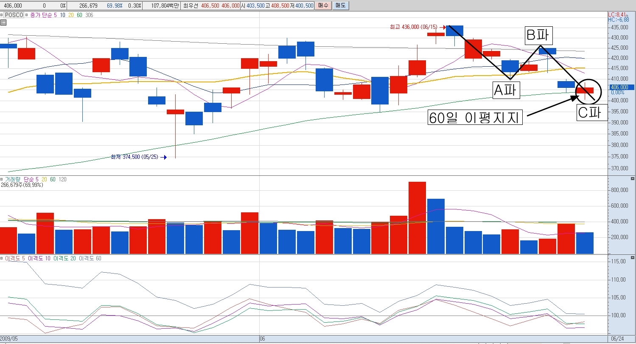Select the POSCO stock name label

[14, 15]
